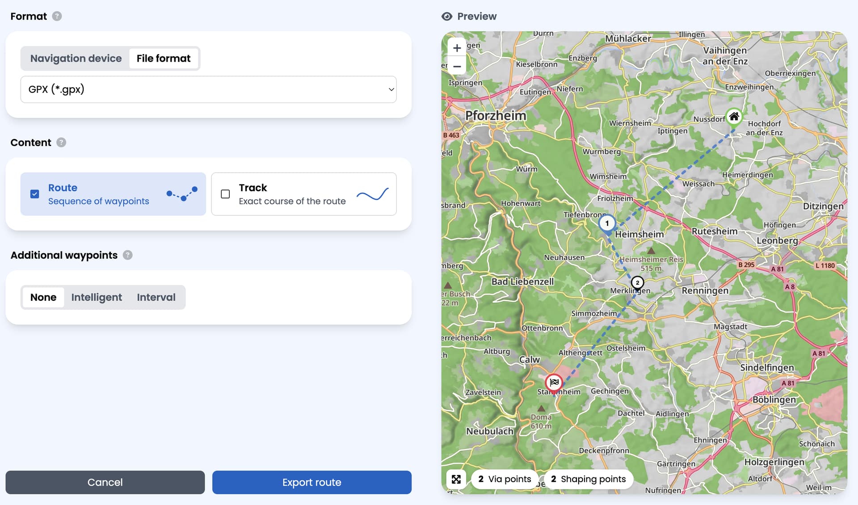Enable the Track exact course checkbox
858x505 pixels.
click(225, 194)
